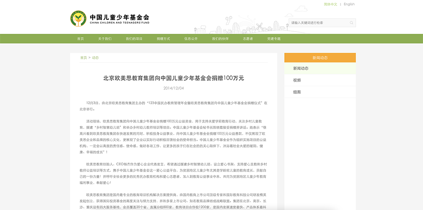Select 视频 in the sidebar list
Image resolution: width=423 pixels, height=210 pixels.
320,80
